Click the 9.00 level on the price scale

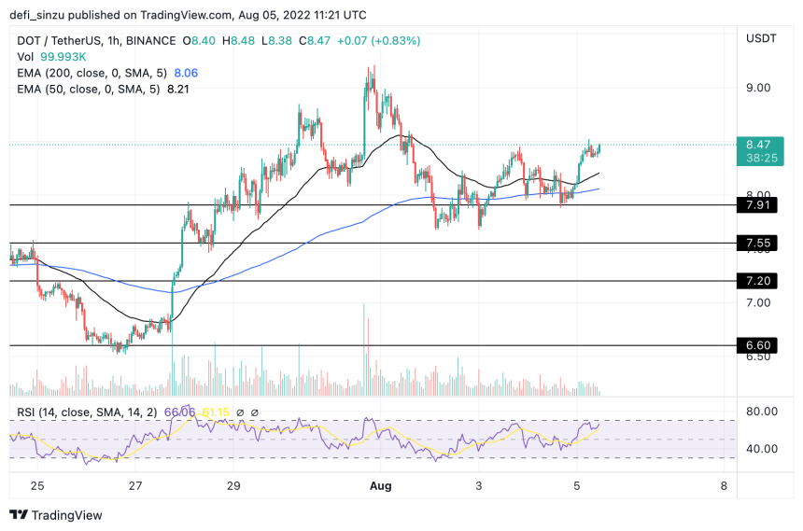coord(757,88)
